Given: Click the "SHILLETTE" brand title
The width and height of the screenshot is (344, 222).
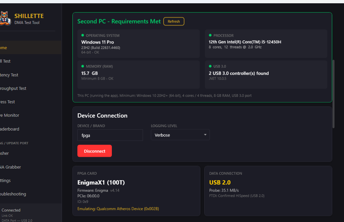Looking at the screenshot, I should (x=29, y=16).
